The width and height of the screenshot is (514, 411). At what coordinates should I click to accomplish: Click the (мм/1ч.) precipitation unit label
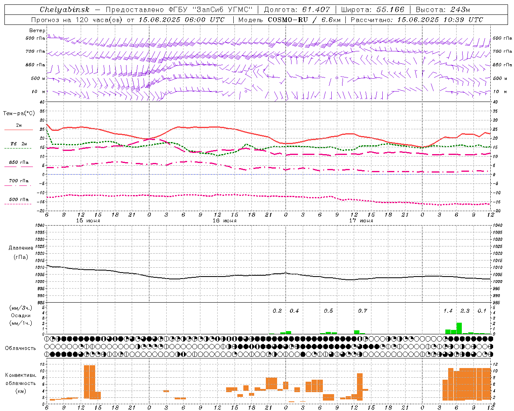(20, 323)
